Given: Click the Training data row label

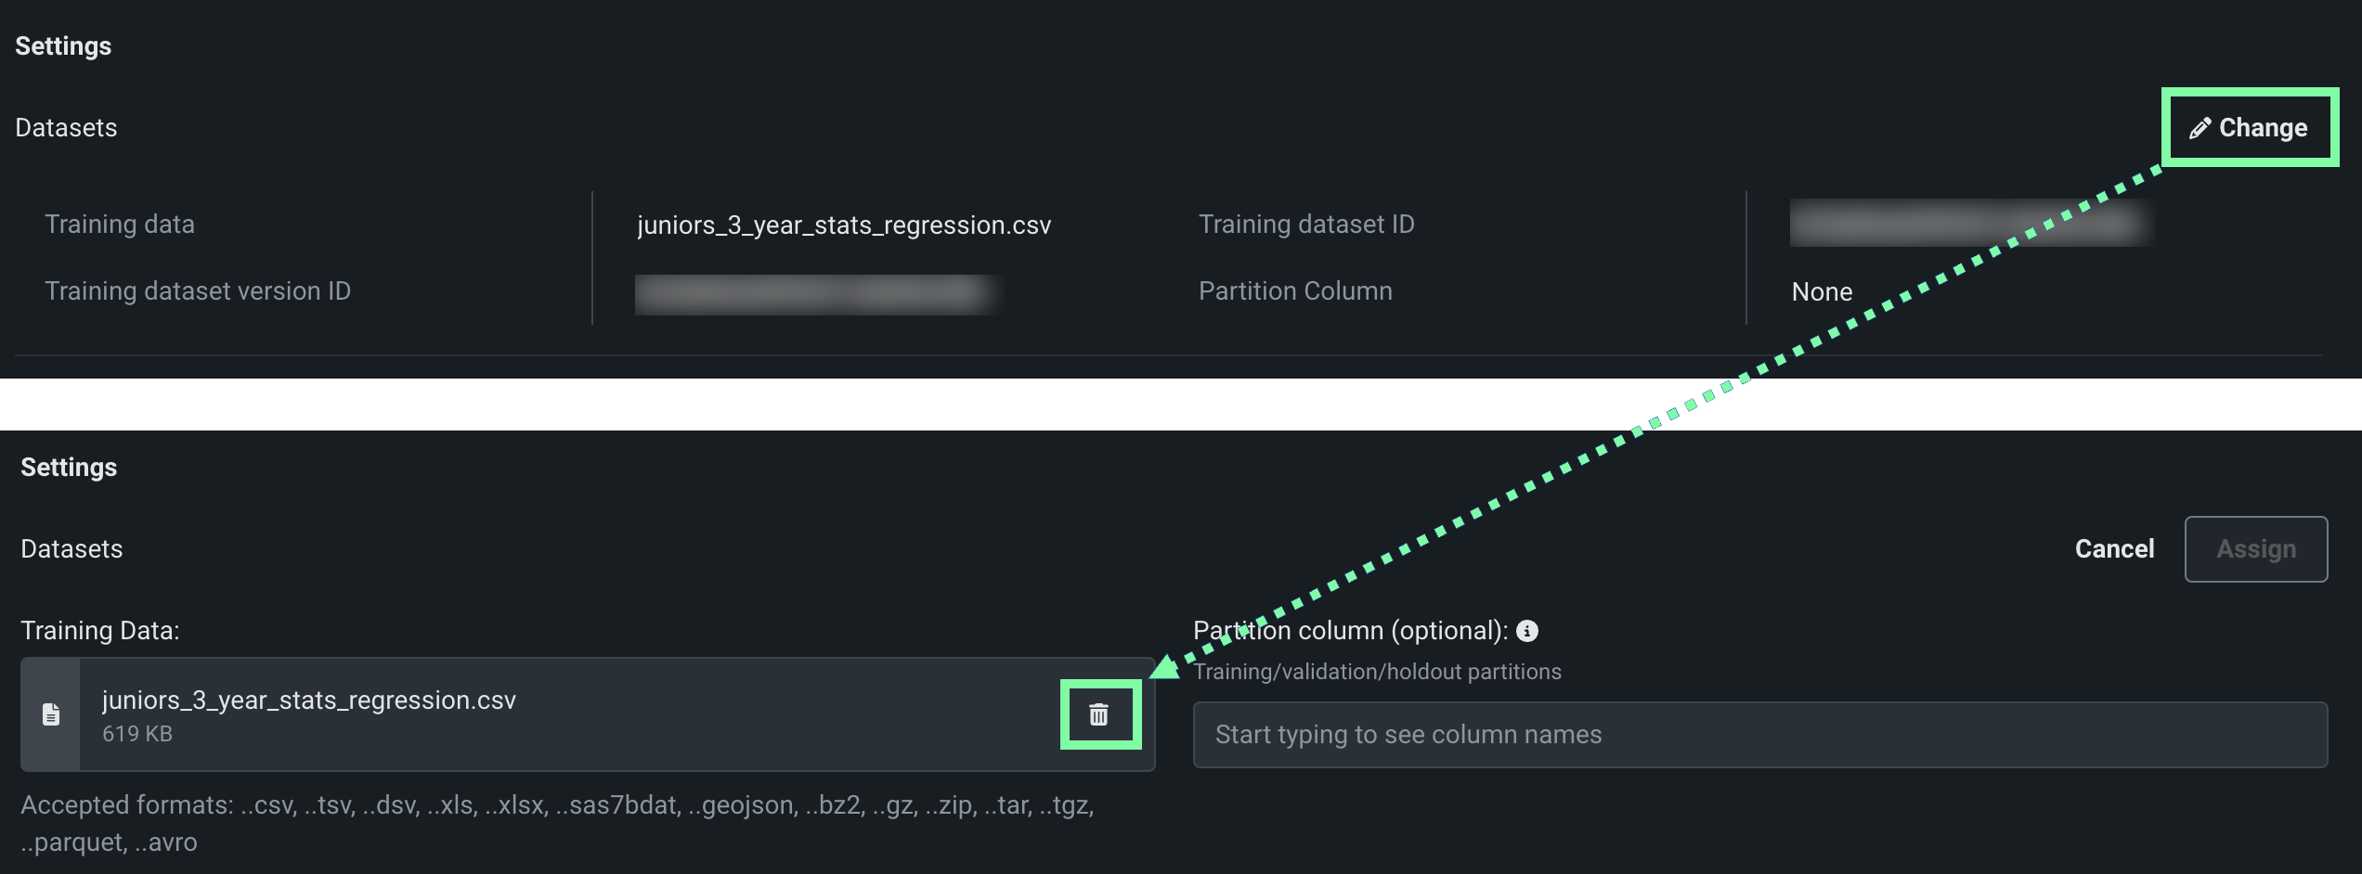Looking at the screenshot, I should tap(120, 225).
